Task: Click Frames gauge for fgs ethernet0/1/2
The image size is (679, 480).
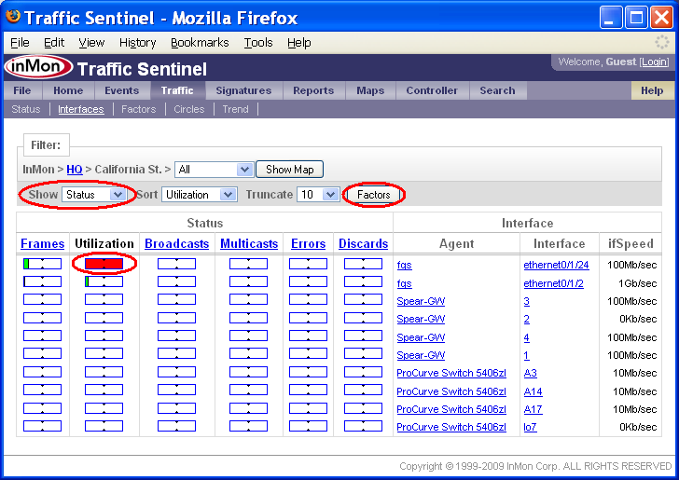Action: click(x=43, y=281)
